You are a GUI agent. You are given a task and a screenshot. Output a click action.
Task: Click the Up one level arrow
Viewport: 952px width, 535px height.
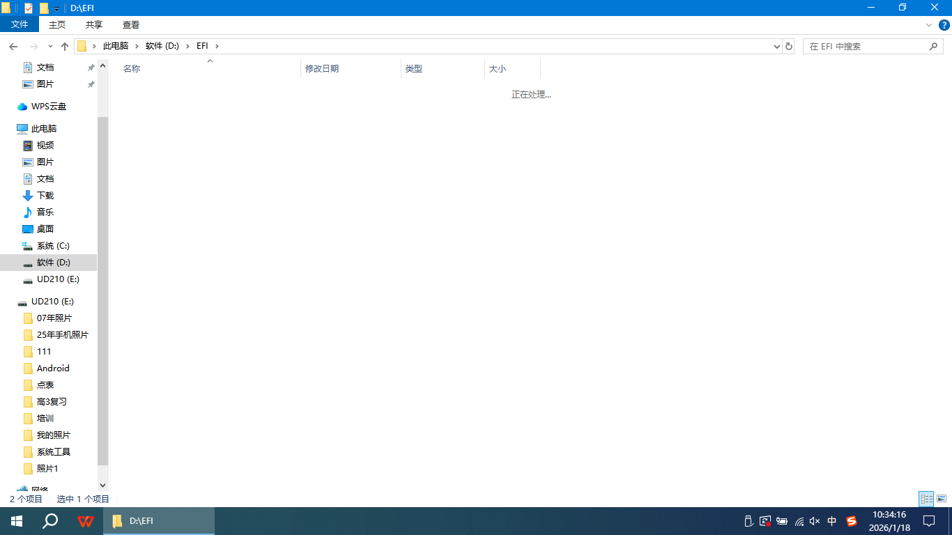click(x=65, y=46)
